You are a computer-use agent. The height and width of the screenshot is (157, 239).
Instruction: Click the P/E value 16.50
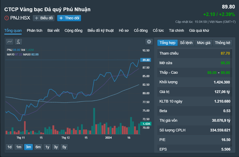226,140
